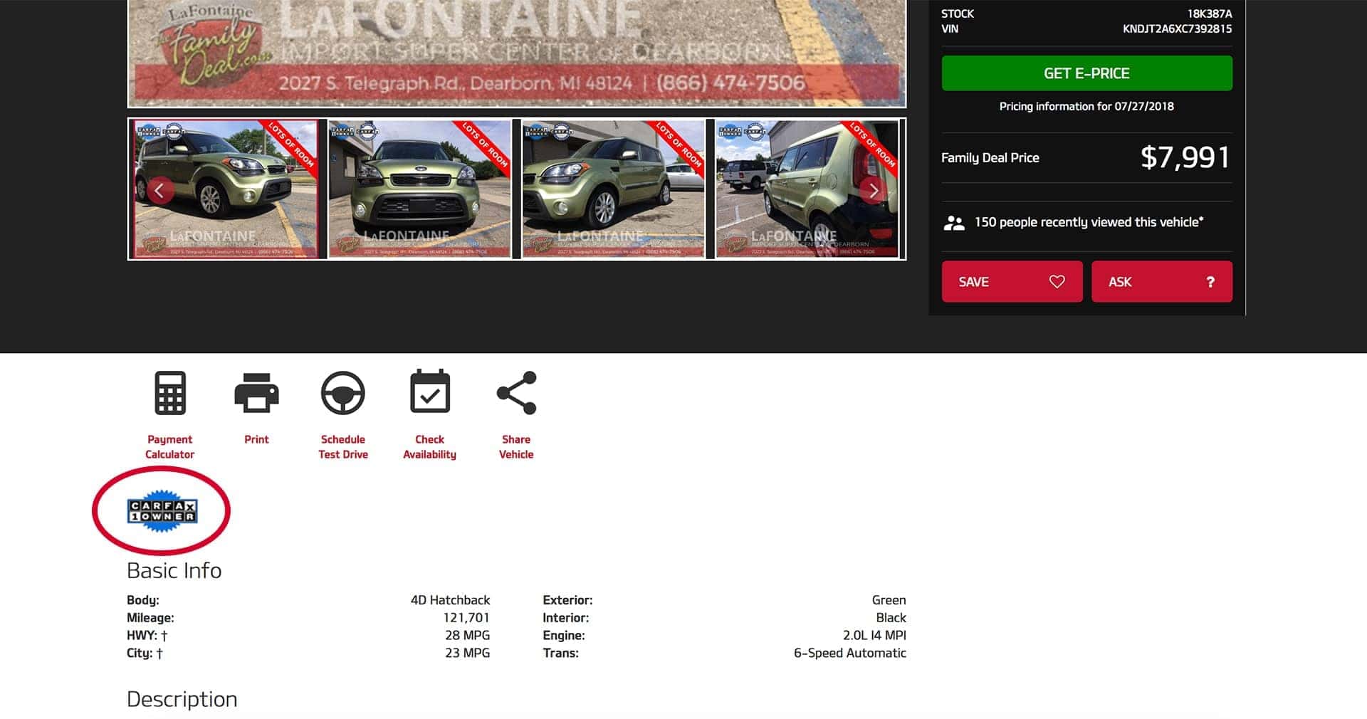Click the Schedule Test Drive steering wheel icon

343,393
